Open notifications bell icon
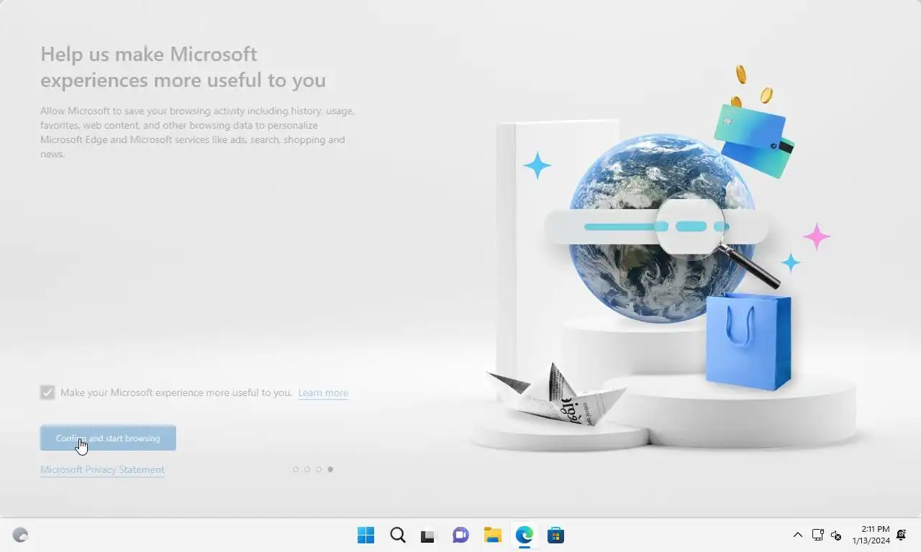Viewport: 921px width, 552px height. (902, 535)
